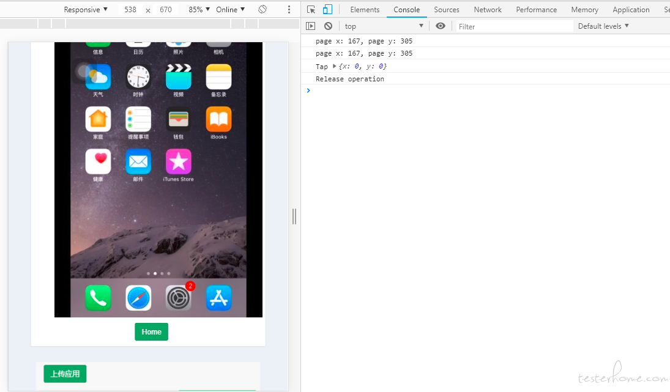The height and width of the screenshot is (392, 670).
Task: Launch the iTunes Store app
Action: 178,161
